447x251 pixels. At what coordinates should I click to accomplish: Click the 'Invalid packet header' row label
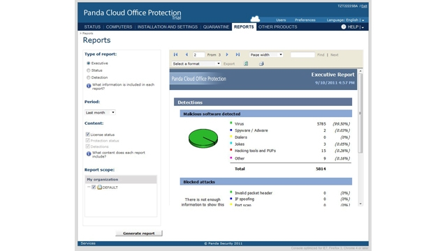point(254,193)
